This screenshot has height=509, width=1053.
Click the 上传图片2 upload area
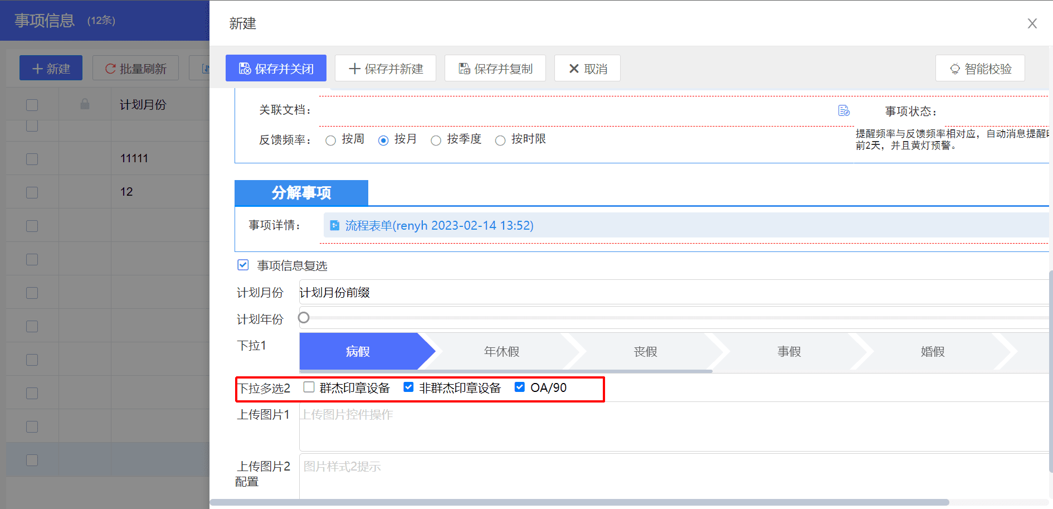pyautogui.click(x=674, y=477)
